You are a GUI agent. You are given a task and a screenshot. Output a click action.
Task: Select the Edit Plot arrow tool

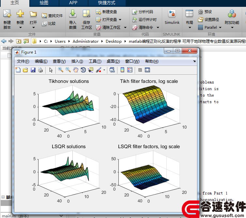[51, 70]
